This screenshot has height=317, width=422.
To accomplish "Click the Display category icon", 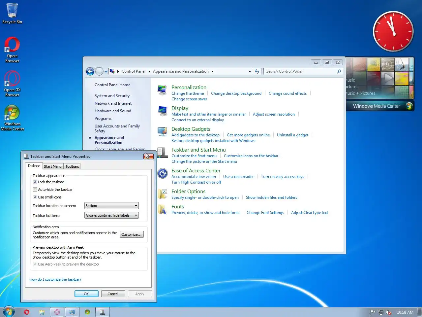I will (x=162, y=111).
